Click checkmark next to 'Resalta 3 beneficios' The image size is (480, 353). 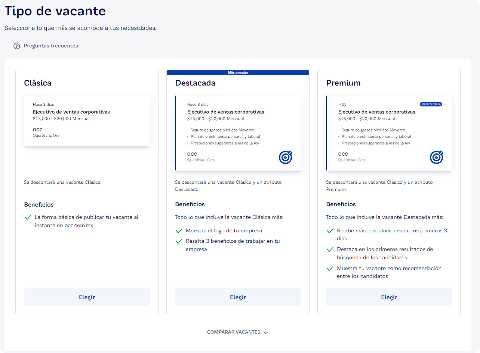[179, 241]
